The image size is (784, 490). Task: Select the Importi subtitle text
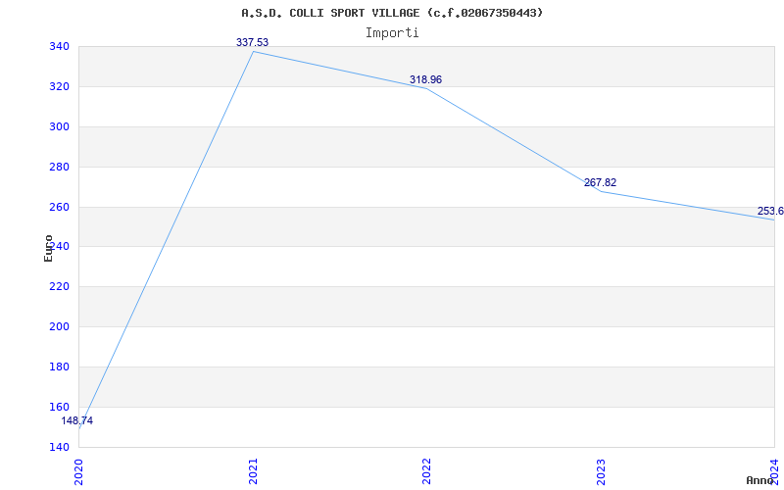392,33
